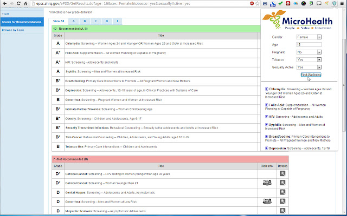Open the Chrome menu icon
347x216 pixels.
pos(342,3)
